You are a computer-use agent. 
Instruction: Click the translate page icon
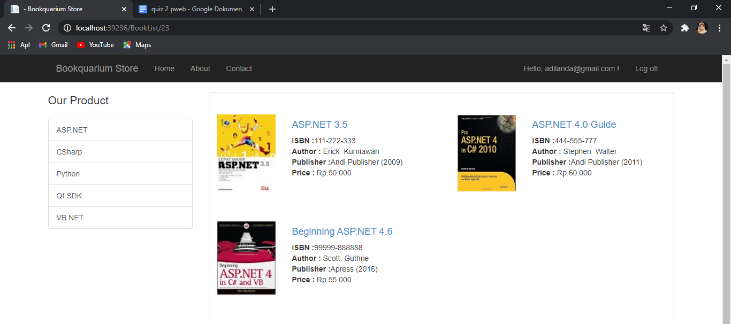(646, 28)
